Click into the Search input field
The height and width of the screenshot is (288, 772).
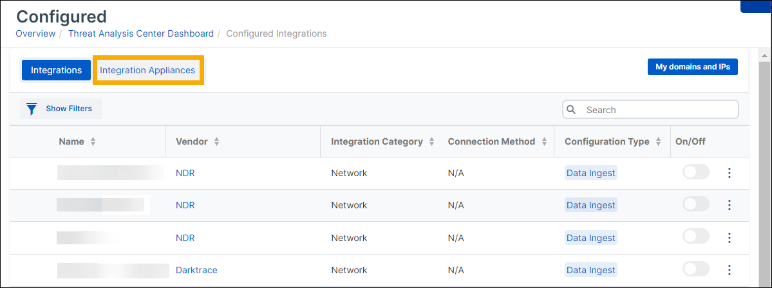(657, 110)
